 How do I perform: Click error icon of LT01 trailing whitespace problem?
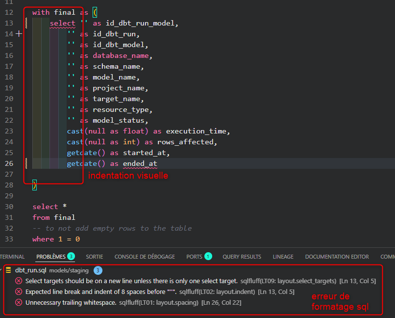(19, 302)
